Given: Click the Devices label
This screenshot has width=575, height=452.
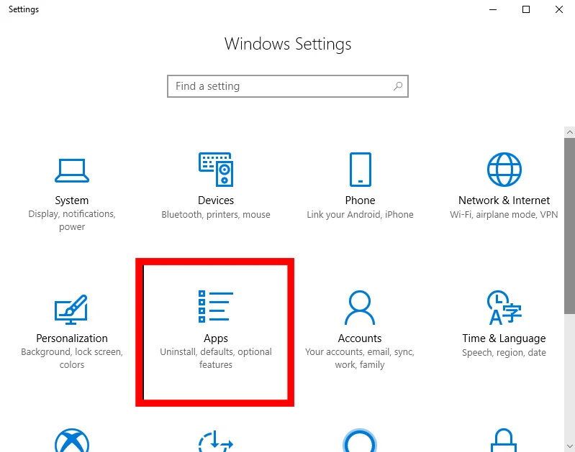Looking at the screenshot, I should (216, 200).
